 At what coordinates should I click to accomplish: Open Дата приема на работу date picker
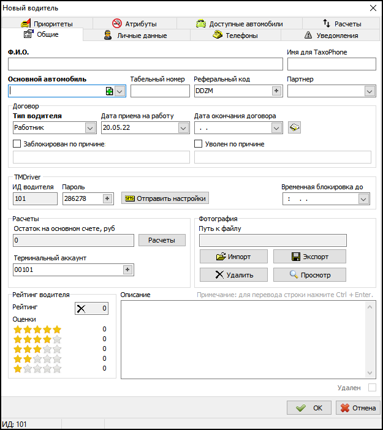(183, 127)
